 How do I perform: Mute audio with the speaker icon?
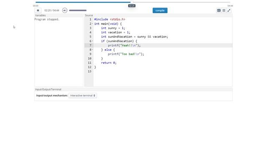tap(65, 10)
